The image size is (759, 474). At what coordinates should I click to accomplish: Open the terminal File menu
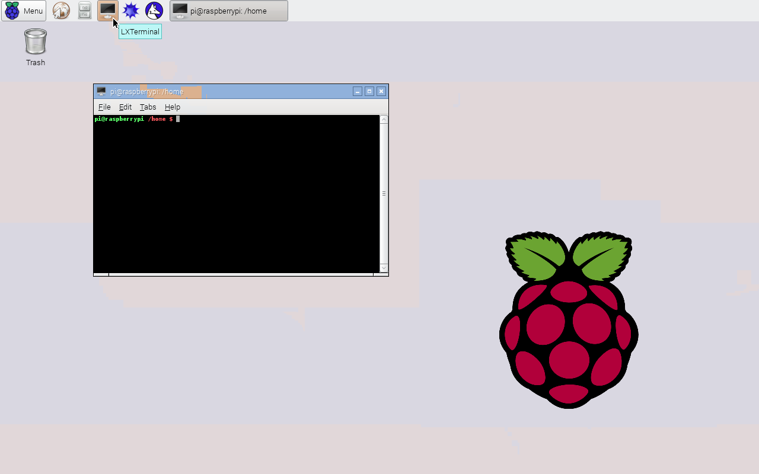(104, 107)
